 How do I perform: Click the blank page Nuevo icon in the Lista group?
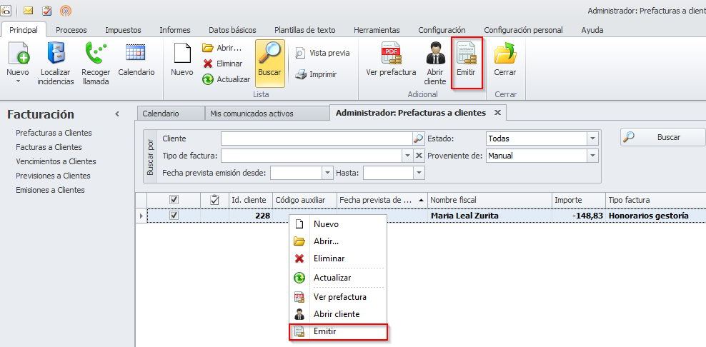[182, 53]
